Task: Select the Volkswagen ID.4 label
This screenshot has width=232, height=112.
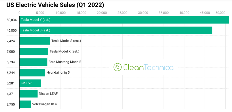Action: pyautogui.click(x=44, y=104)
